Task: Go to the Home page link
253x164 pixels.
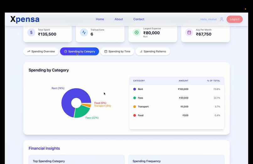Action: (x=100, y=19)
